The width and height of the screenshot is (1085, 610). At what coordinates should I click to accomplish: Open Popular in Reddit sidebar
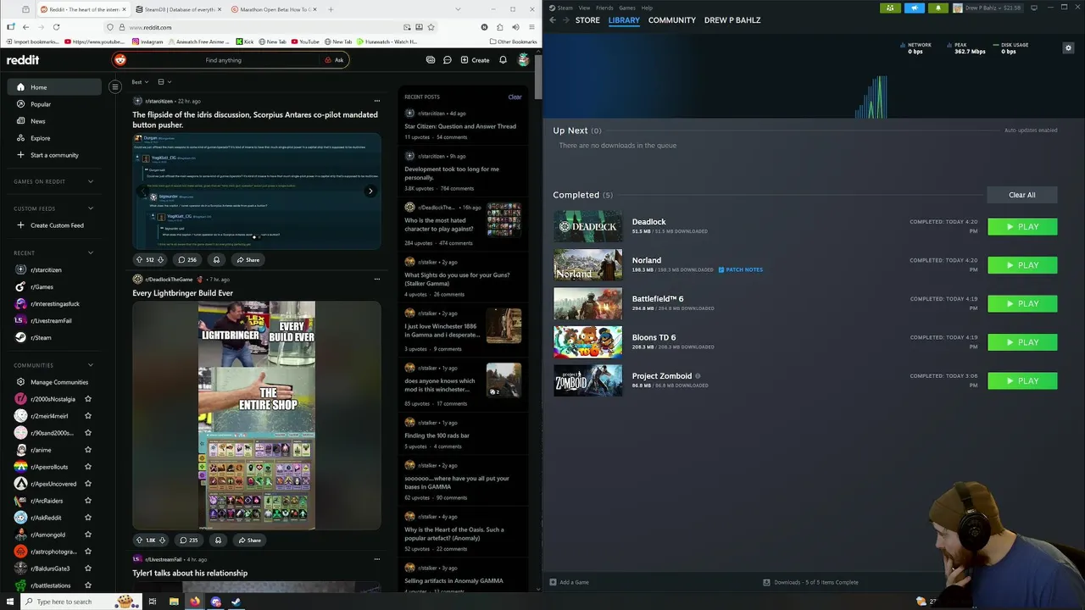pyautogui.click(x=56, y=104)
